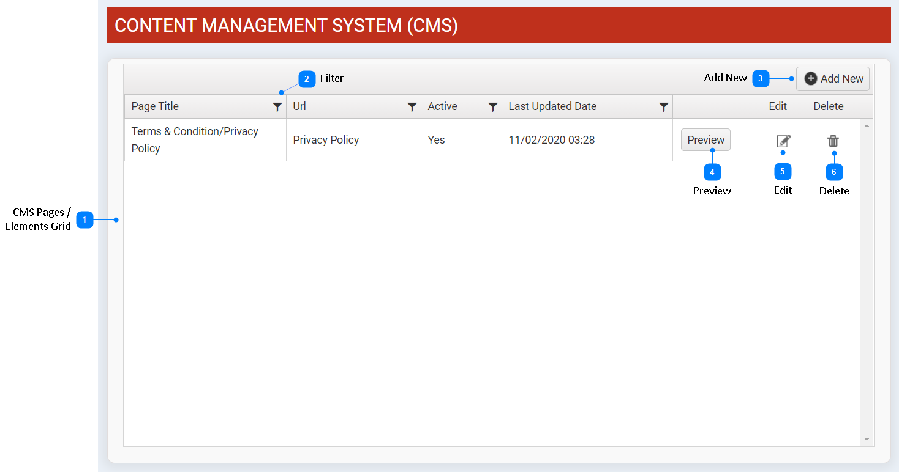The width and height of the screenshot is (899, 472).
Task: Edit the Privacy Policy page with the pencil icon
Action: (784, 141)
